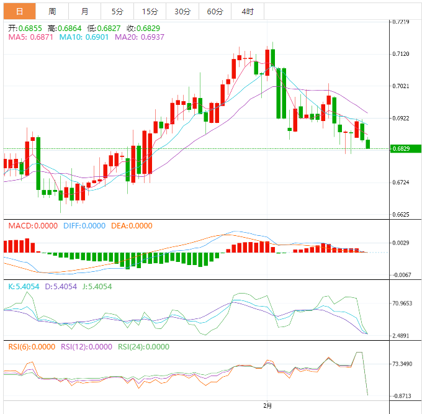Screen dimensions: 422x414
Task: Switch to the 周 weekly tab
Action: pyautogui.click(x=52, y=11)
